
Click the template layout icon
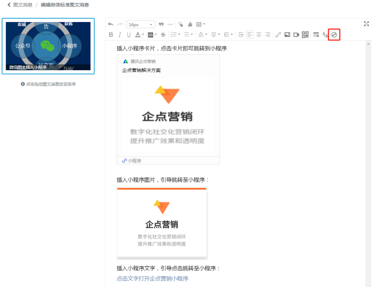(x=199, y=24)
